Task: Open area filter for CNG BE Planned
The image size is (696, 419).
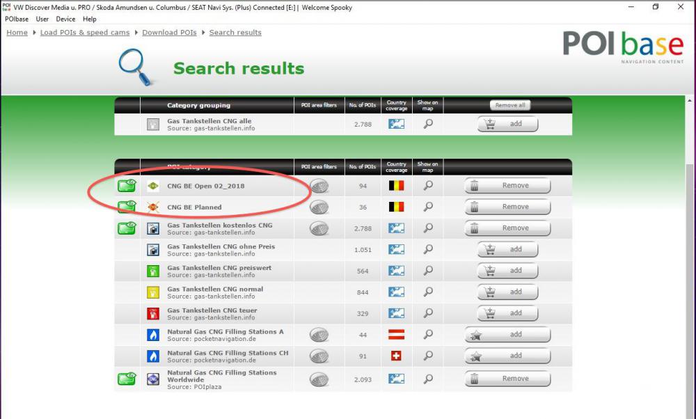Action: pyautogui.click(x=319, y=207)
